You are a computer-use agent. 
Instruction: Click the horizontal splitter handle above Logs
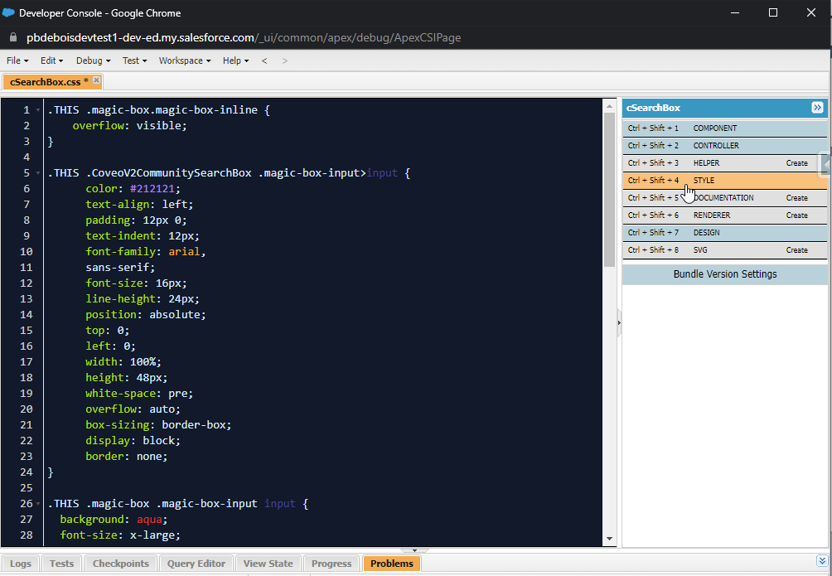click(414, 550)
